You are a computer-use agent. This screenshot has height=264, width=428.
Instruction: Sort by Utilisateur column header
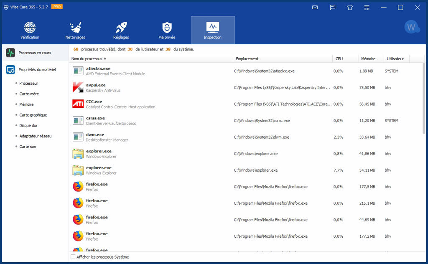pos(396,58)
